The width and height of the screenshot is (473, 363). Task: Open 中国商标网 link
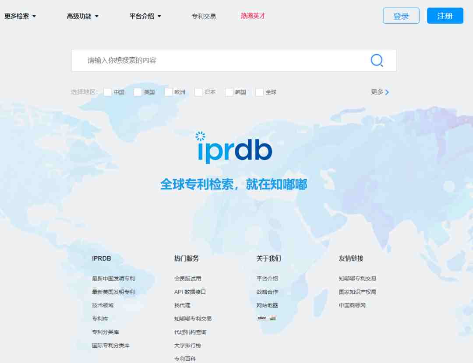(x=352, y=305)
